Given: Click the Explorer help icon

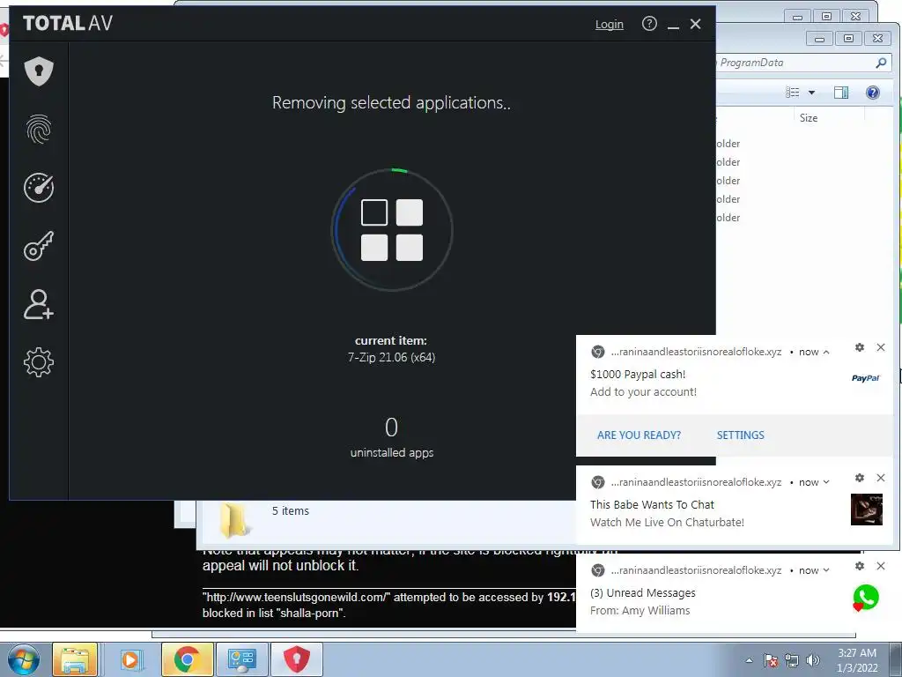Looking at the screenshot, I should tap(873, 92).
